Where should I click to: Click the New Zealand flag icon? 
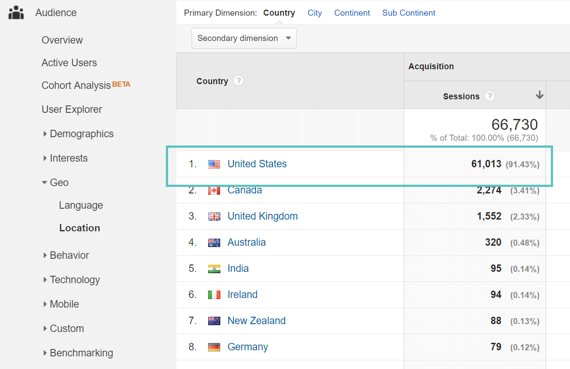pyautogui.click(x=214, y=321)
